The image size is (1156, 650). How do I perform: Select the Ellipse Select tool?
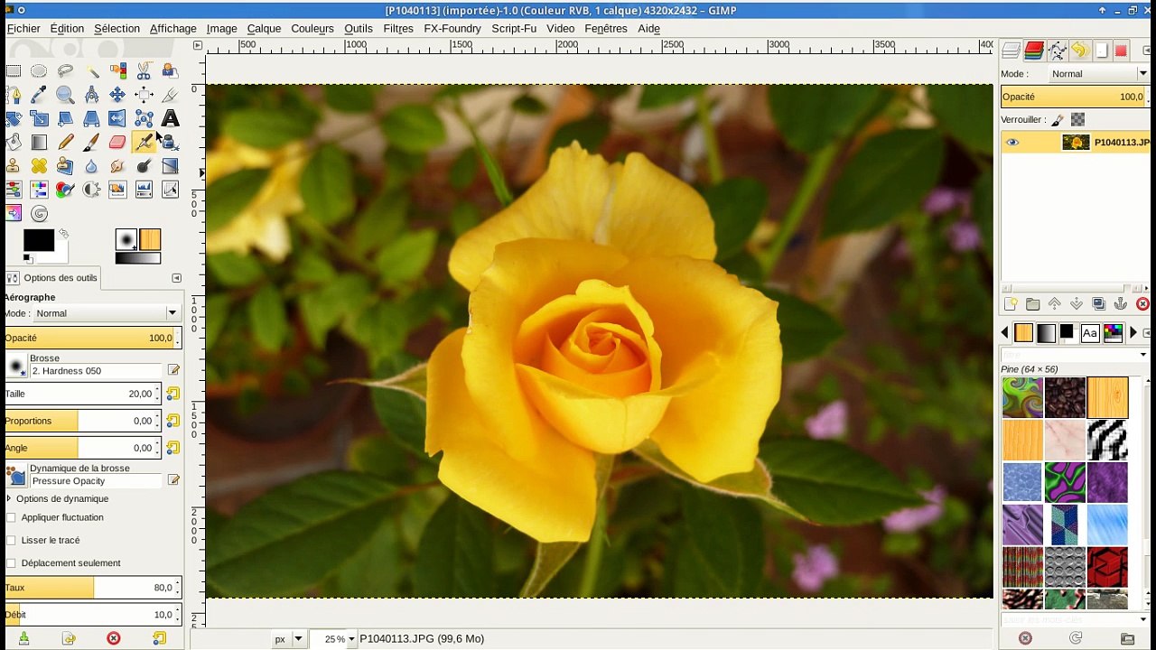39,71
